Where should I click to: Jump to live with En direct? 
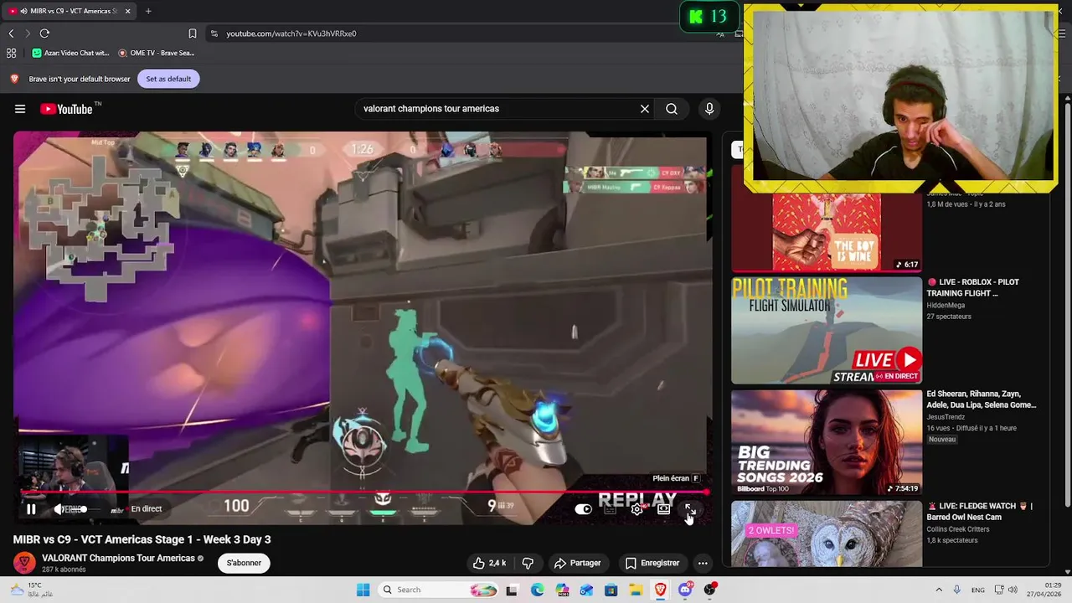[147, 508]
